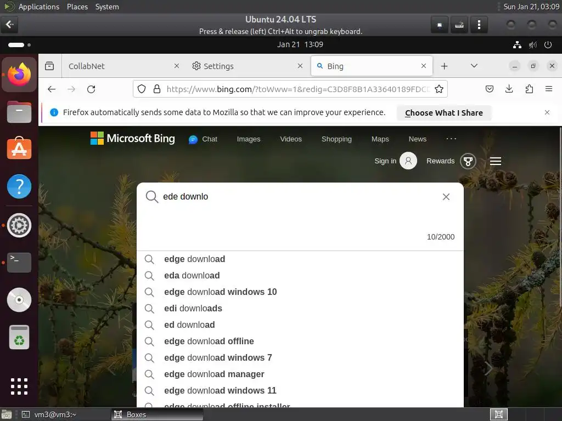The width and height of the screenshot is (562, 421).
Task: Switch to the Settings tab
Action: click(x=246, y=66)
